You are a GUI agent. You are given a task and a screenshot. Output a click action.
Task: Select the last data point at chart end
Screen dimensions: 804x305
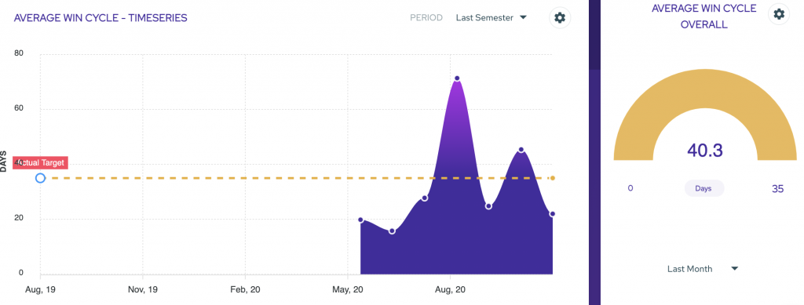click(x=552, y=214)
